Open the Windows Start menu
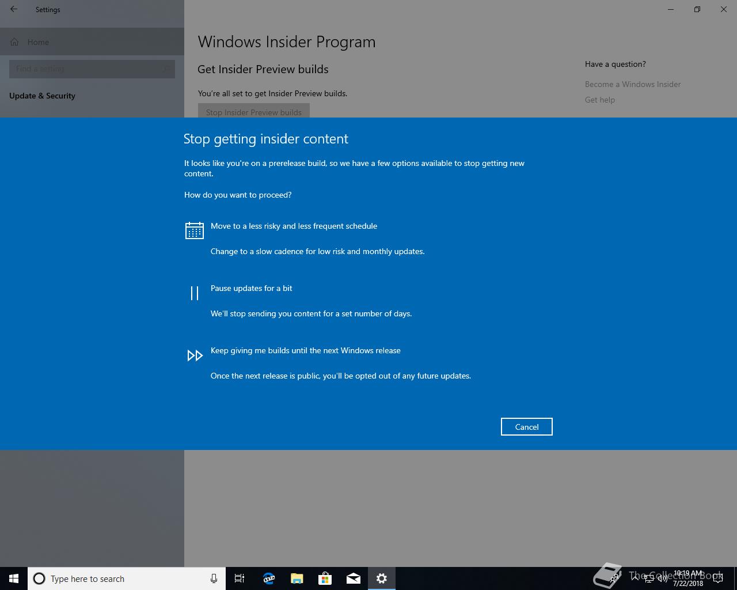 pos(14,578)
